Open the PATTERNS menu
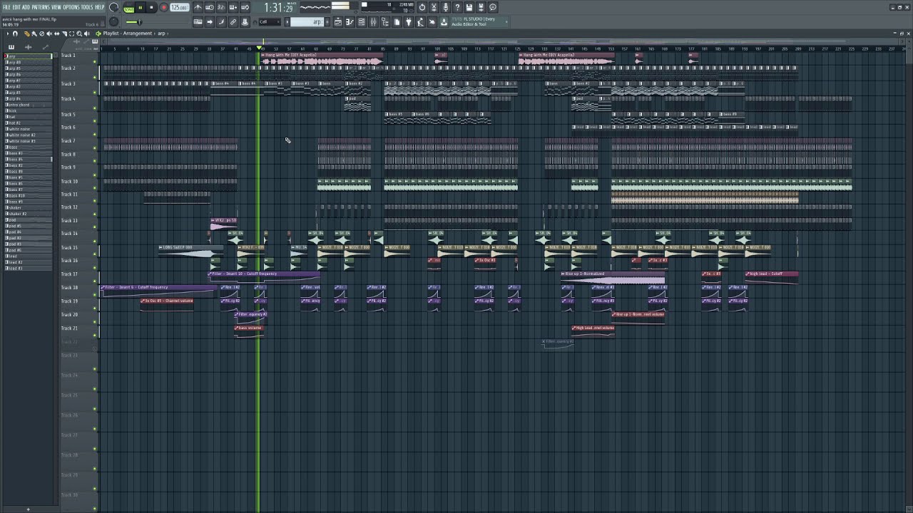The width and height of the screenshot is (913, 513). 40,7
